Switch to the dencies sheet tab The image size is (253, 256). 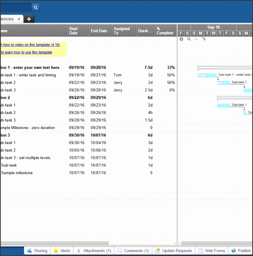click(x=8, y=19)
